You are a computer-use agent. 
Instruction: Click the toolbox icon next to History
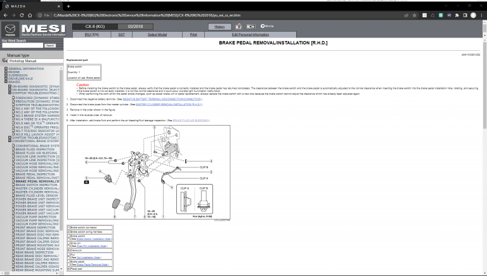[x=238, y=27]
